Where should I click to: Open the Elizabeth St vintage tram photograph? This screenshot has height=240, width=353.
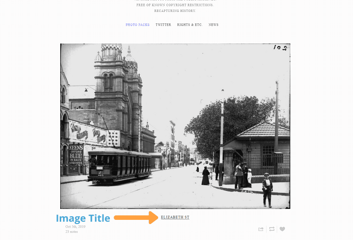pyautogui.click(x=175, y=126)
